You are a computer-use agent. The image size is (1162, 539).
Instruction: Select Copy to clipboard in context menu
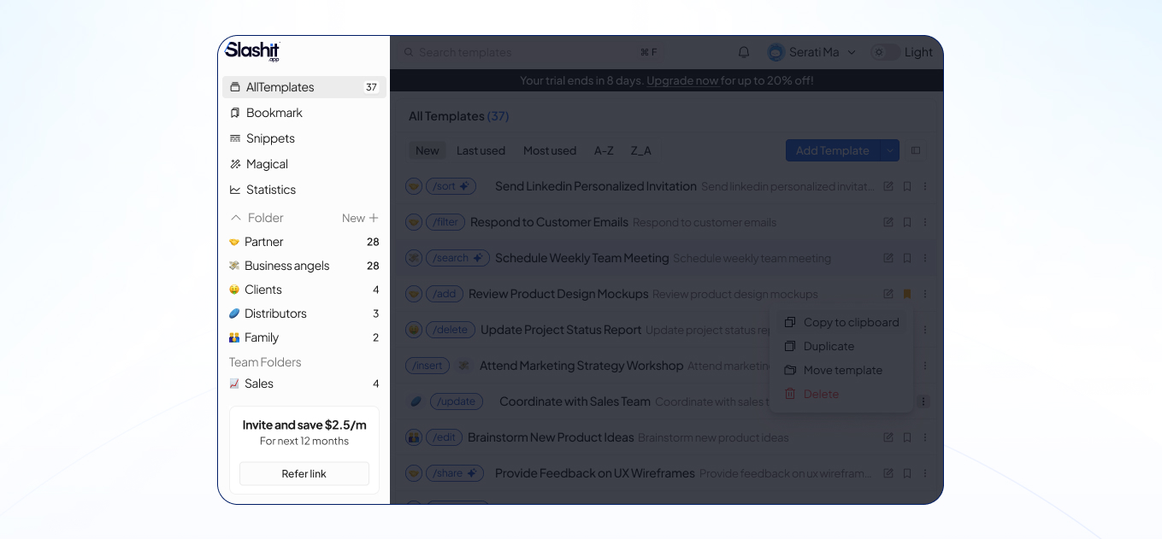(x=841, y=322)
